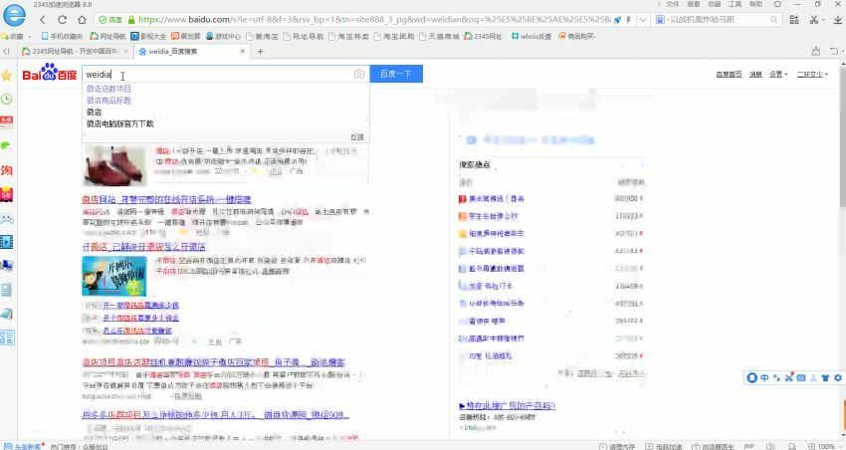Open the extensions grid icon

coord(794,20)
